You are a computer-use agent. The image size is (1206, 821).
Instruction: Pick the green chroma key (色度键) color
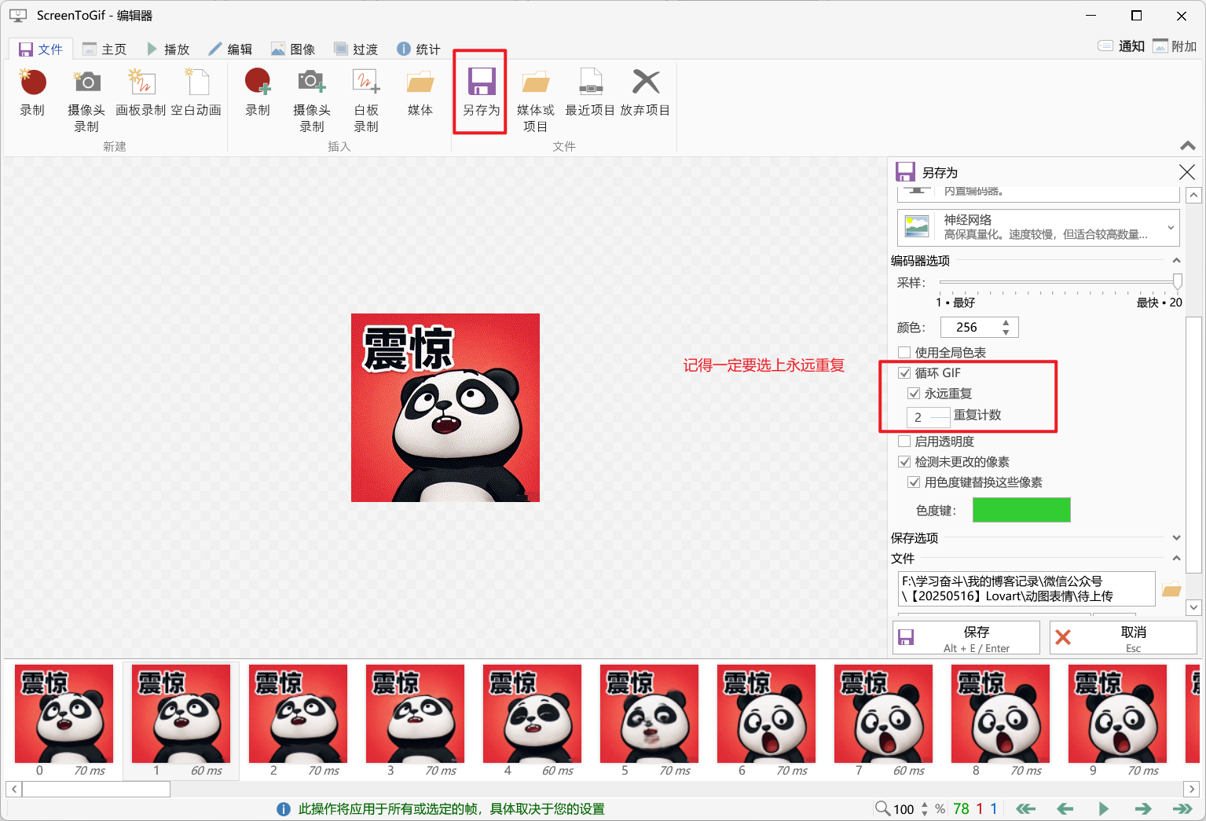1021,510
